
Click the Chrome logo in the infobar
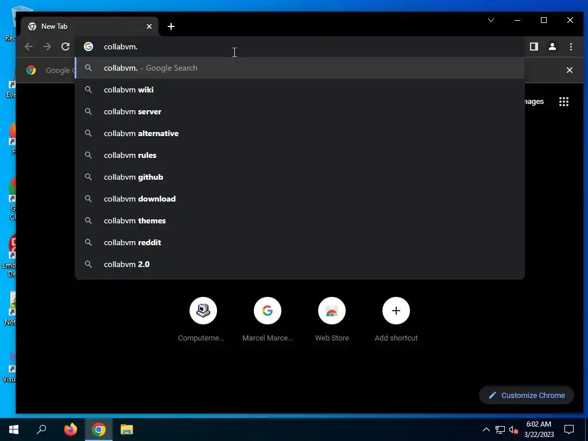(31, 70)
